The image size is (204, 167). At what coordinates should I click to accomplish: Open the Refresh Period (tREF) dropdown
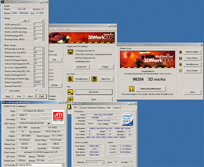click(x=43, y=82)
